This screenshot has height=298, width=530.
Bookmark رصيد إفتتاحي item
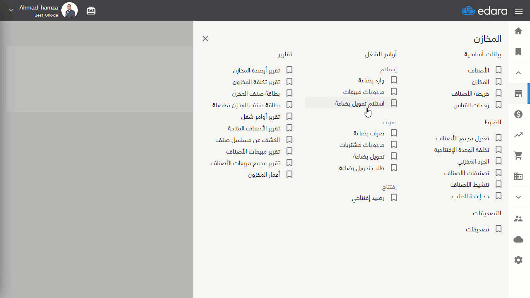click(394, 198)
